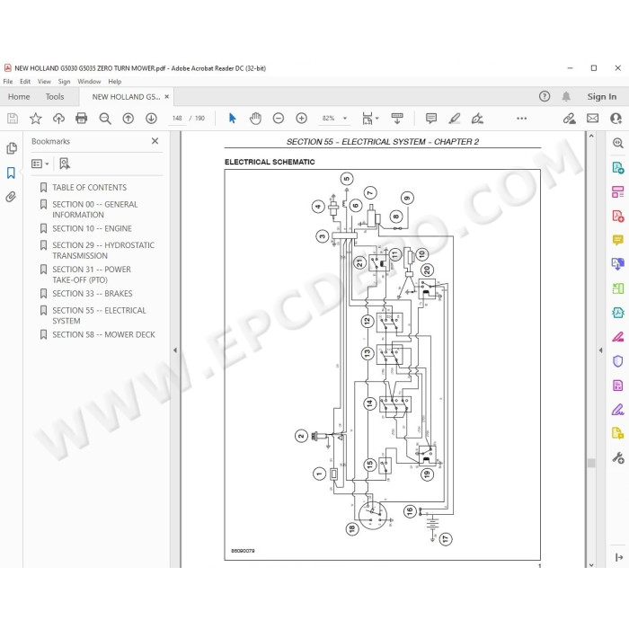Open fit page options icon
Image resolution: width=629 pixels, height=629 pixels.
(x=369, y=119)
